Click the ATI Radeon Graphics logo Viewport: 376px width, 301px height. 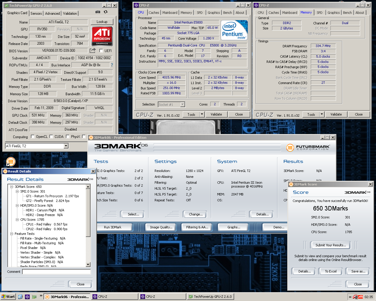102,36
